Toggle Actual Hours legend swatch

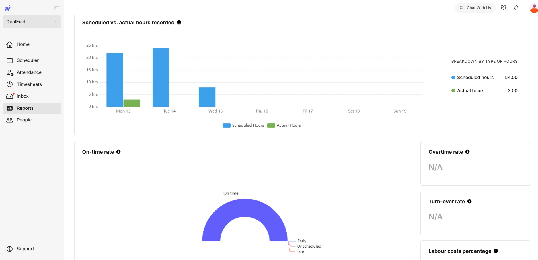click(x=271, y=125)
